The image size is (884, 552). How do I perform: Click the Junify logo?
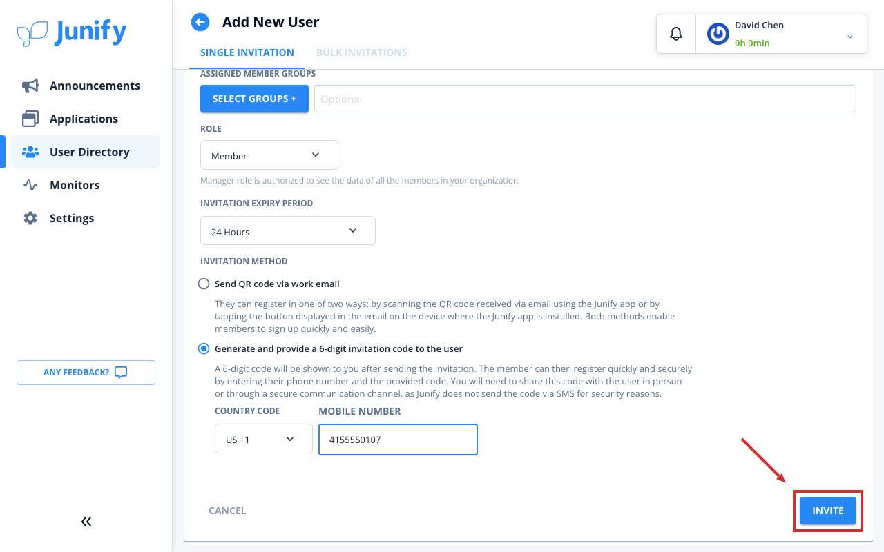pyautogui.click(x=72, y=33)
